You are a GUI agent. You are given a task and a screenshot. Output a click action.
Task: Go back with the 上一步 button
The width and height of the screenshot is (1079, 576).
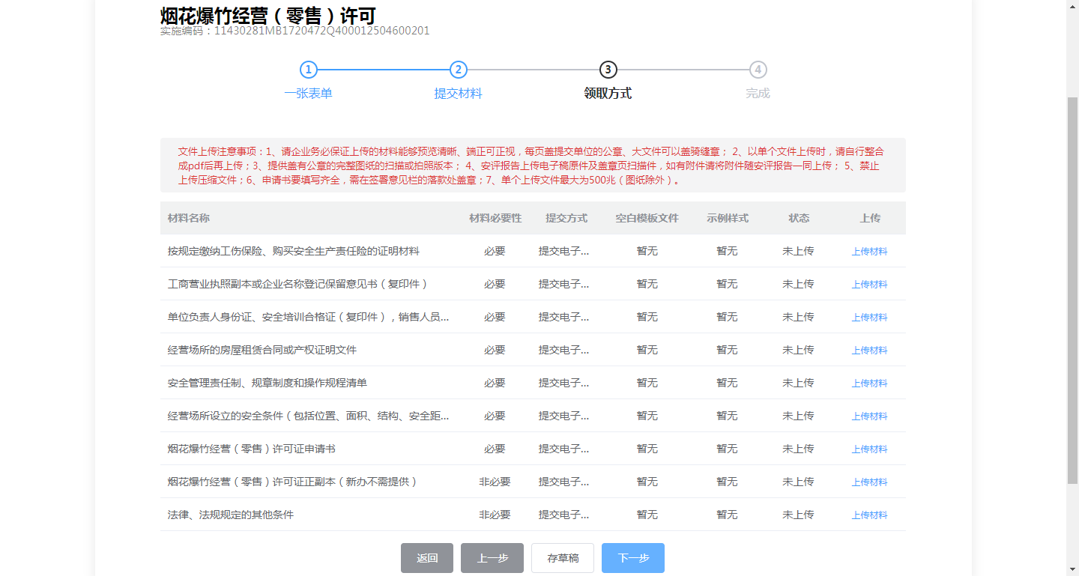492,558
